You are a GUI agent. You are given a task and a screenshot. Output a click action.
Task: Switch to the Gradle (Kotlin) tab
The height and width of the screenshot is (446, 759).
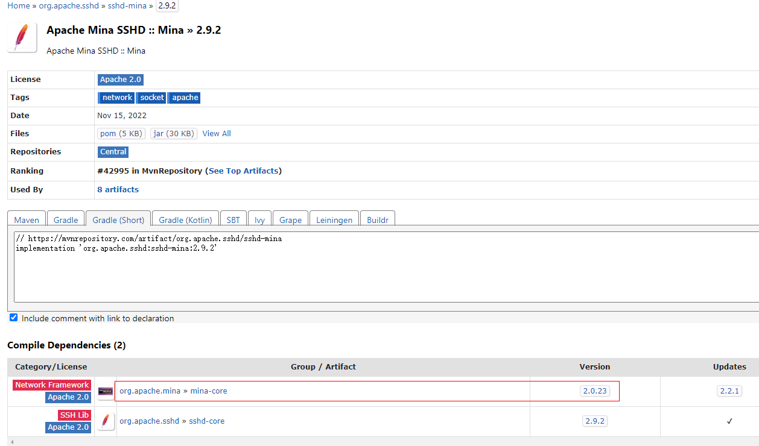[x=185, y=220]
